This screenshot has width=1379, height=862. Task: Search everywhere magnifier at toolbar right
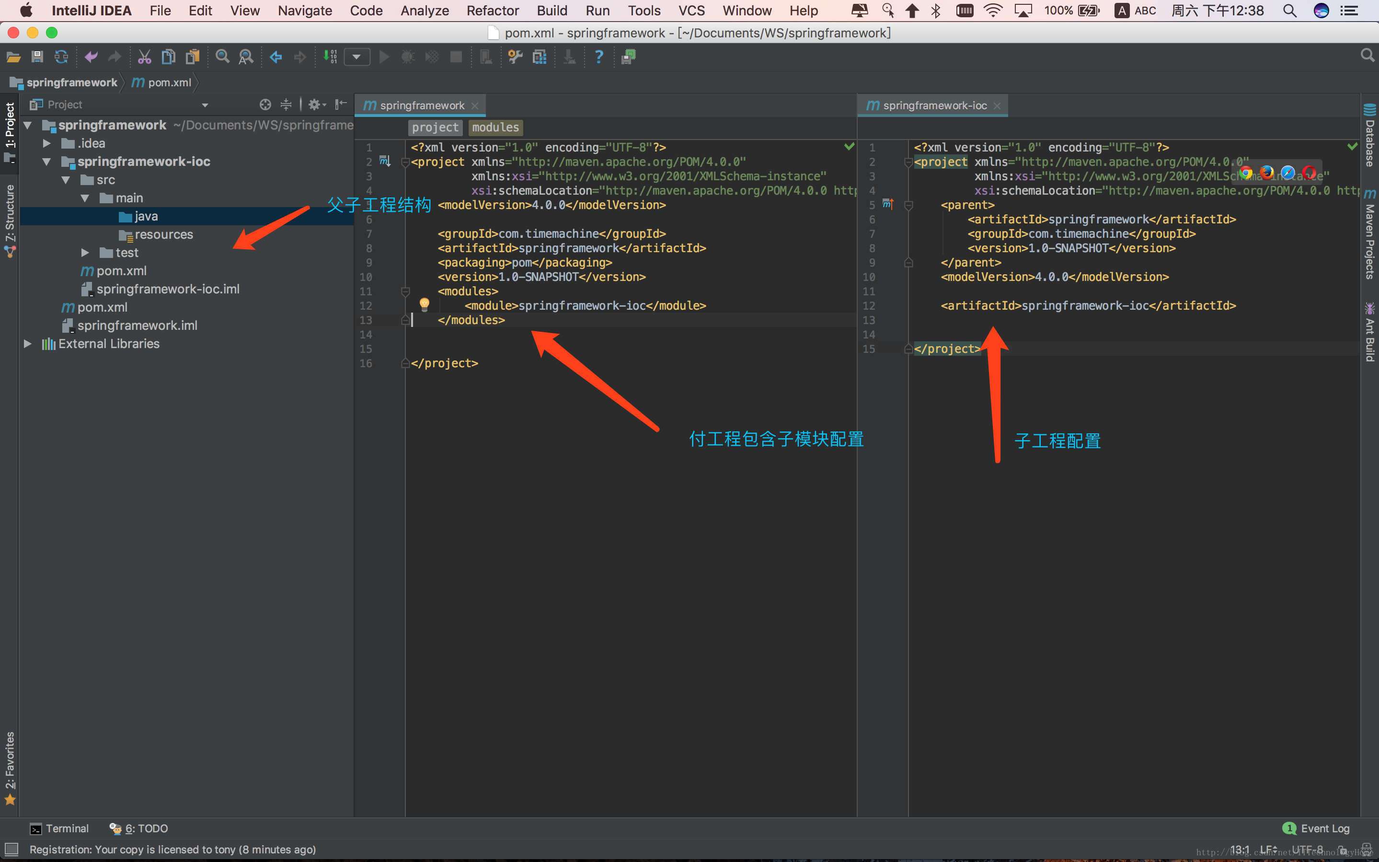(1367, 56)
